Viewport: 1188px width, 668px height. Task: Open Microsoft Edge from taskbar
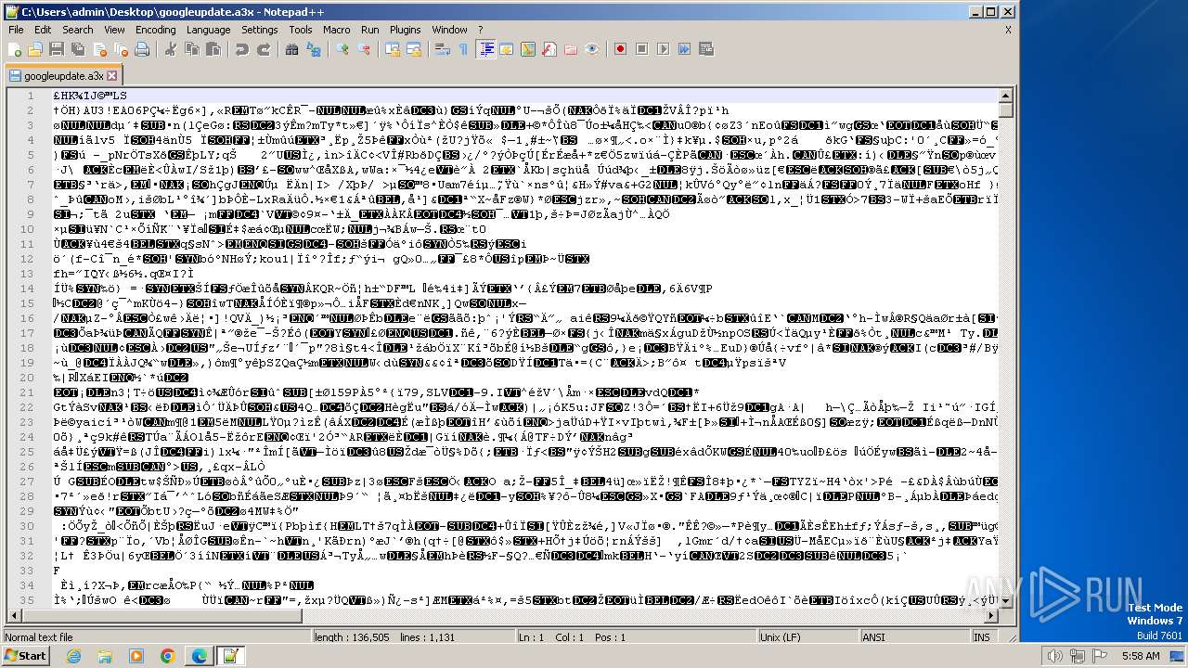[199, 656]
